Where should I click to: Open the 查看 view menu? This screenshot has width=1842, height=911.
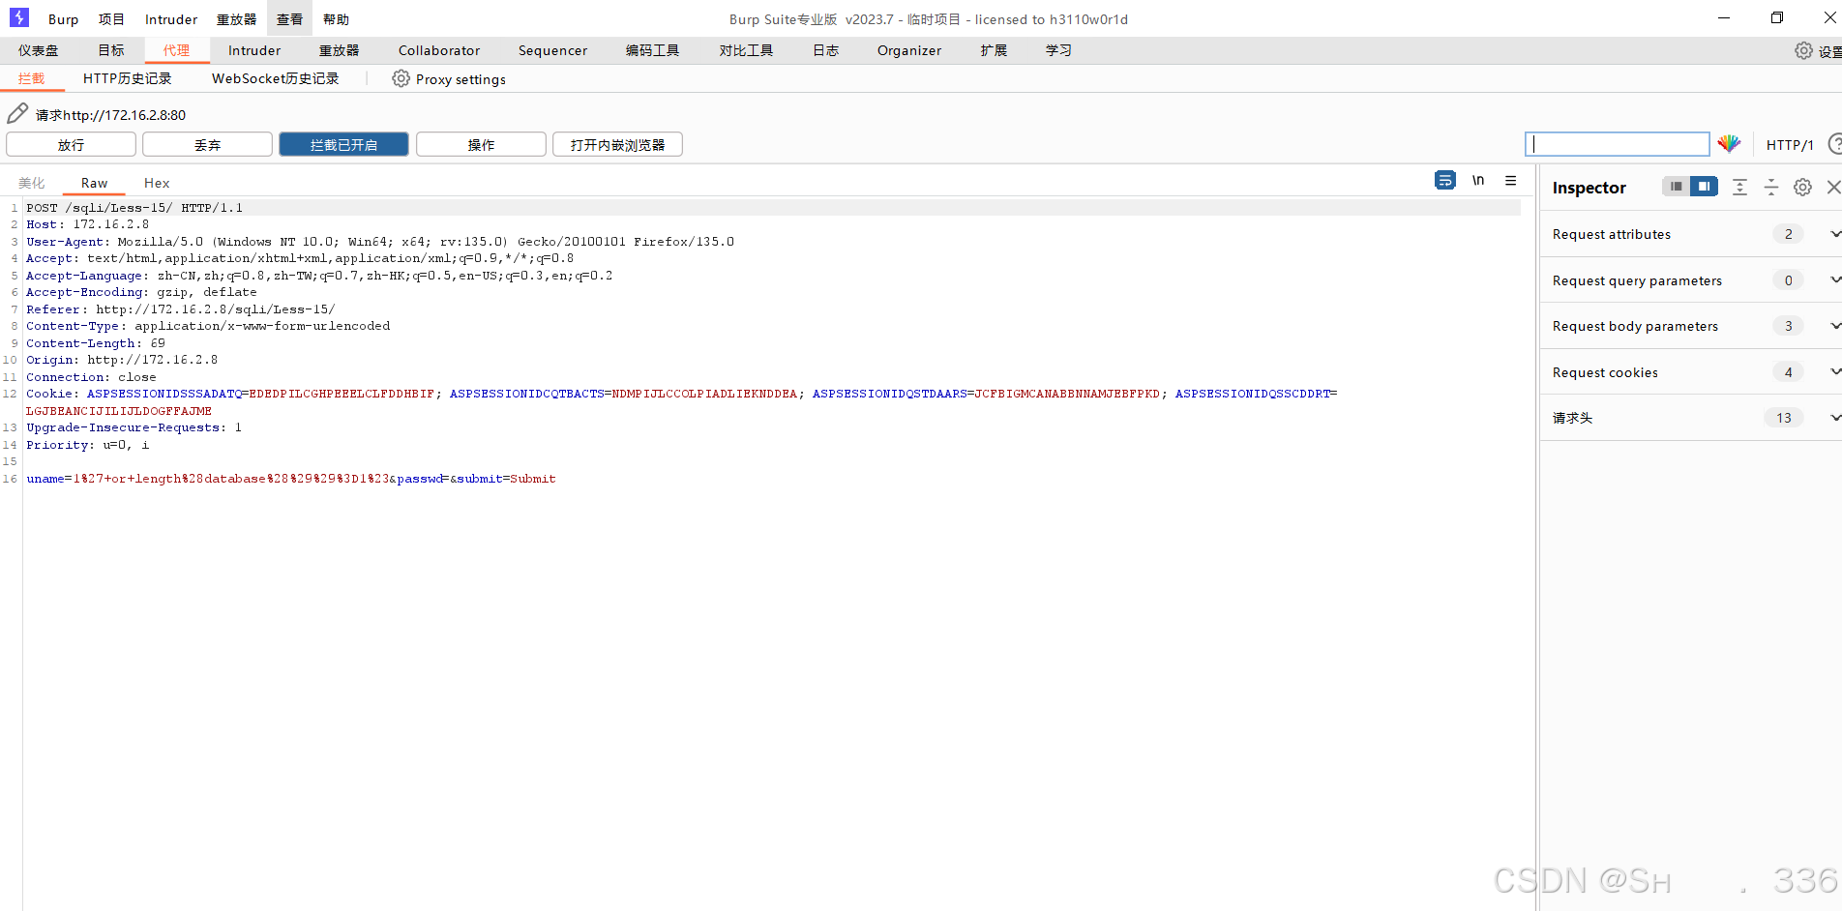point(289,19)
